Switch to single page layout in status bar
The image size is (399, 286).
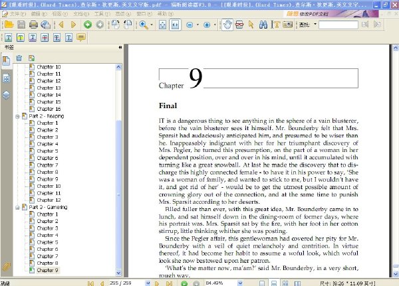pos(262,283)
